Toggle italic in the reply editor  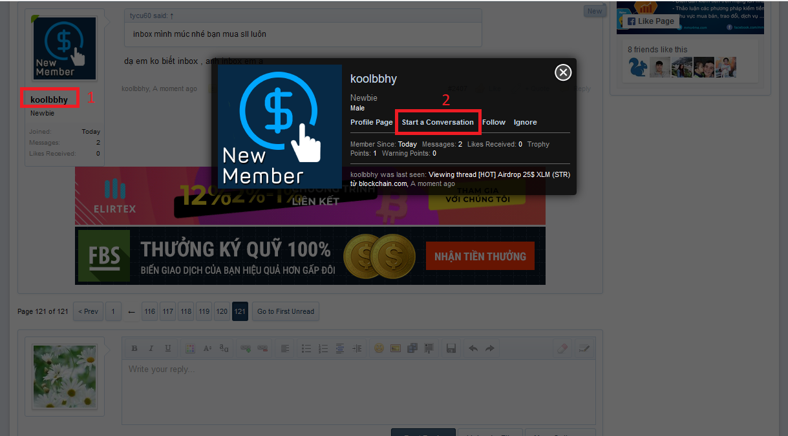pyautogui.click(x=151, y=348)
